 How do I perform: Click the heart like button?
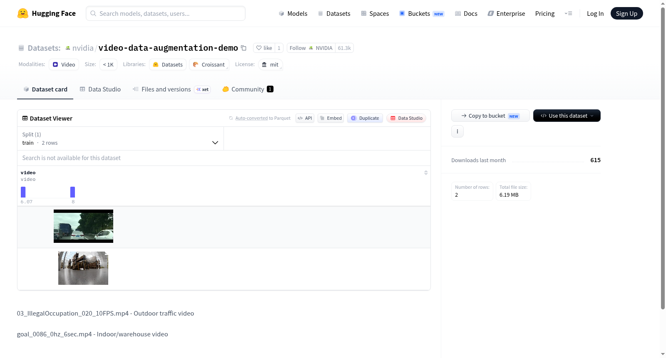(x=264, y=48)
